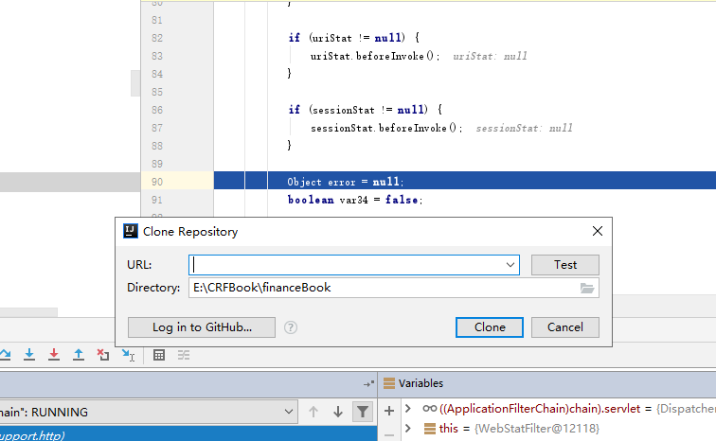This screenshot has width=716, height=441.
Task: Expand the 'this' WebStatFilter variable
Action: point(408,429)
